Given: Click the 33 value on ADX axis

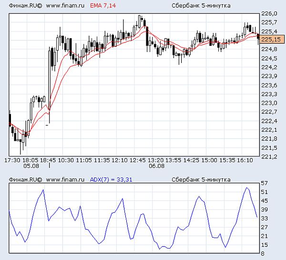Looking at the screenshot, I should (x=264, y=218).
